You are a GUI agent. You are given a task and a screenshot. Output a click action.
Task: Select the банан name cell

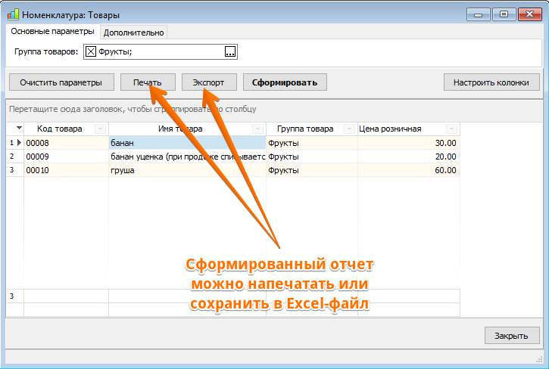(x=187, y=143)
